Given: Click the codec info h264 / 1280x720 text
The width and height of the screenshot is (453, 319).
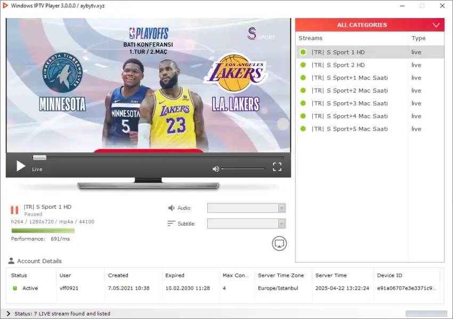Looking at the screenshot, I should point(53,222).
